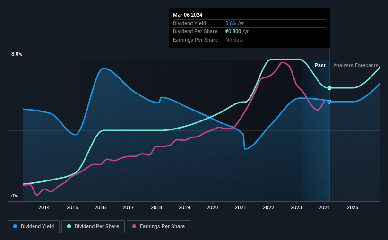The height and width of the screenshot is (240, 388).
Task: Select the teal Dividend Per Share data point marker
Action: point(329,88)
